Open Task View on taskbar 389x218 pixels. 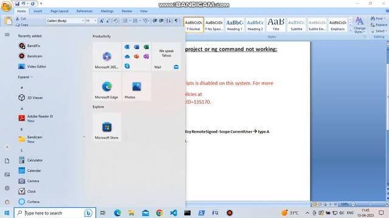pos(103,213)
